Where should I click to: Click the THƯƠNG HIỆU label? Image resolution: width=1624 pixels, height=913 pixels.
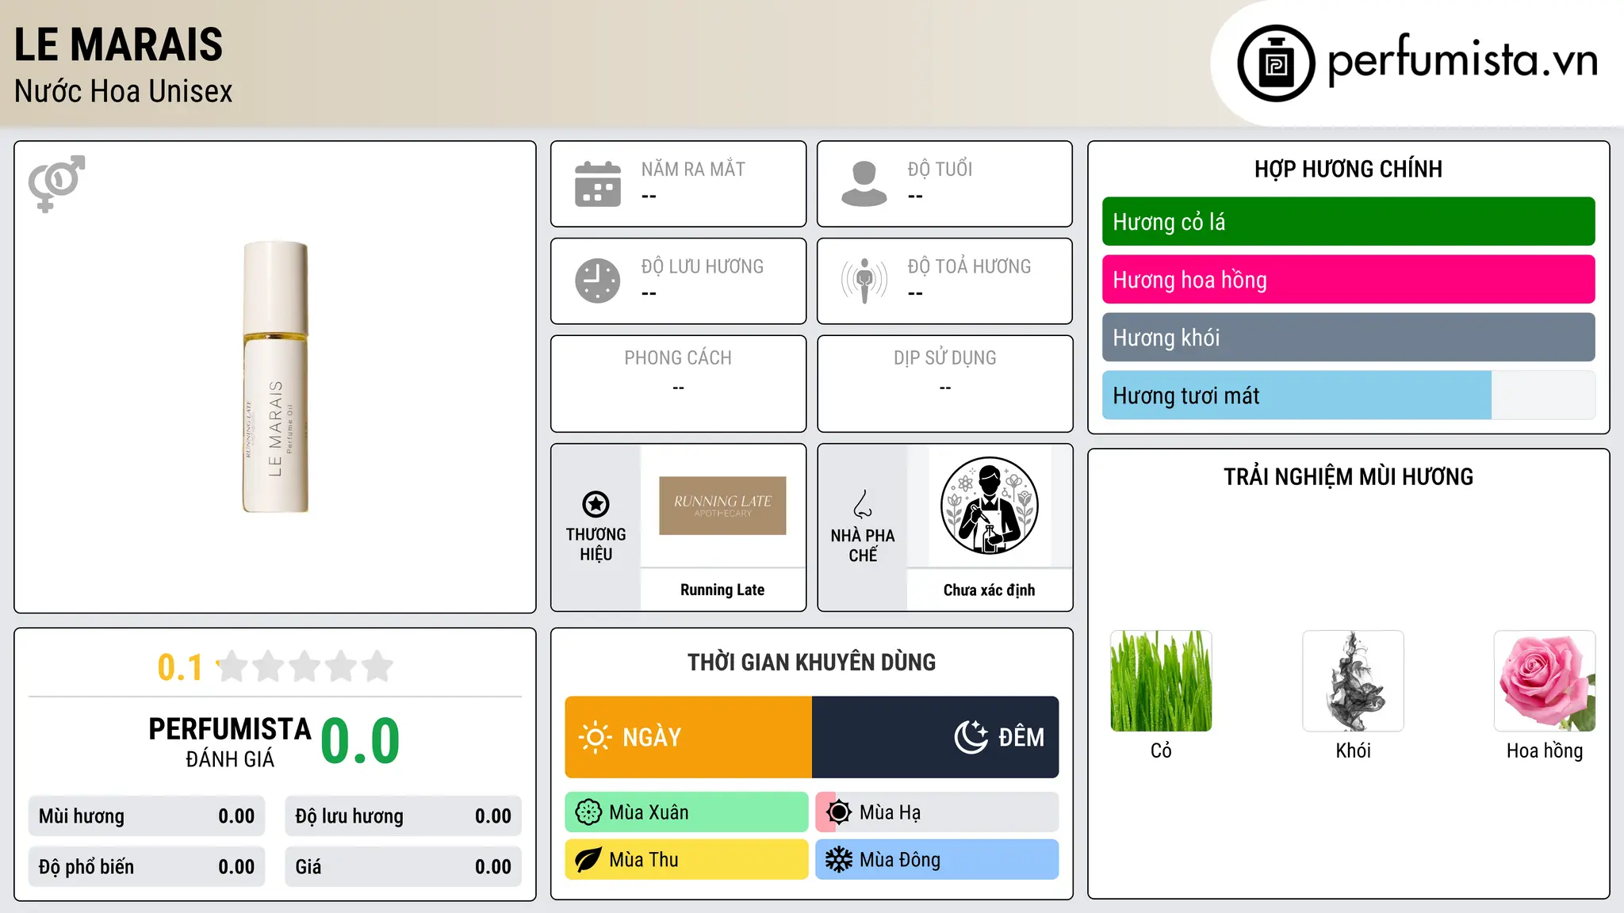596,544
